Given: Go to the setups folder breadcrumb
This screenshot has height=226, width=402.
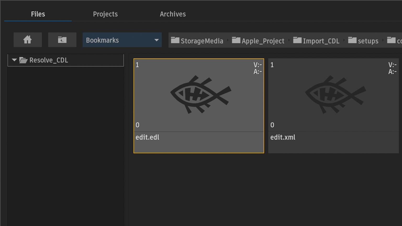Looking at the screenshot, I should [x=363, y=41].
